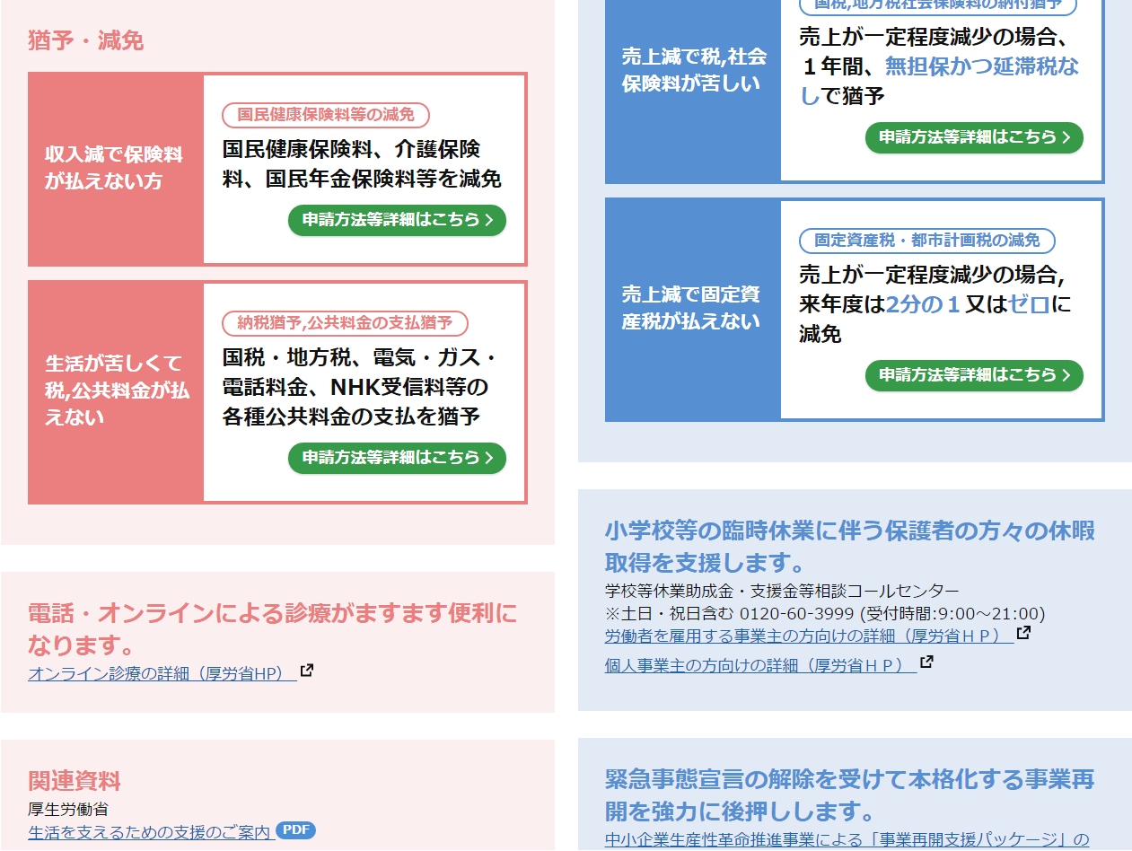Click external-link icon after 個人事業主の方向け link
The image size is (1132, 851).
pyautogui.click(x=926, y=662)
